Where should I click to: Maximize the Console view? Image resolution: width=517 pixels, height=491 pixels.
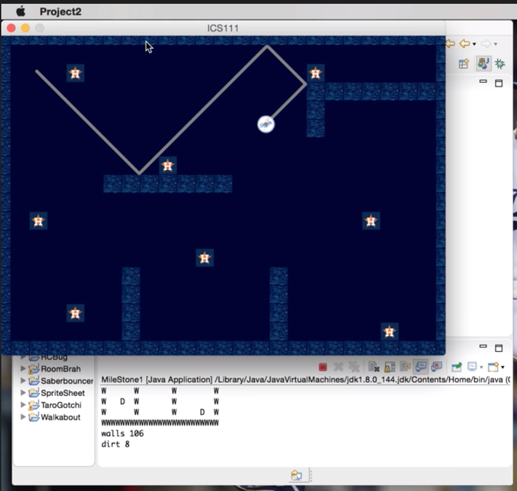(499, 348)
